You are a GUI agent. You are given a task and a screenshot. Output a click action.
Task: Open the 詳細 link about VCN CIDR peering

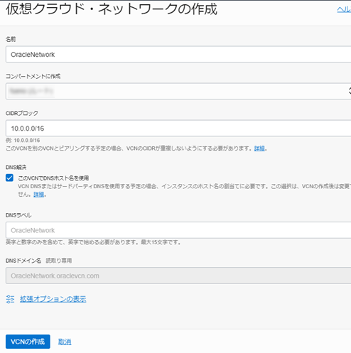pyautogui.click(x=259, y=148)
